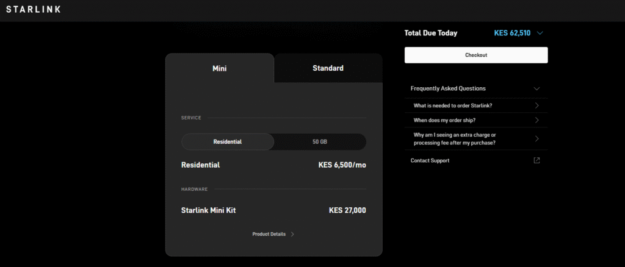Click the external link icon for Contact Support

[537, 160]
